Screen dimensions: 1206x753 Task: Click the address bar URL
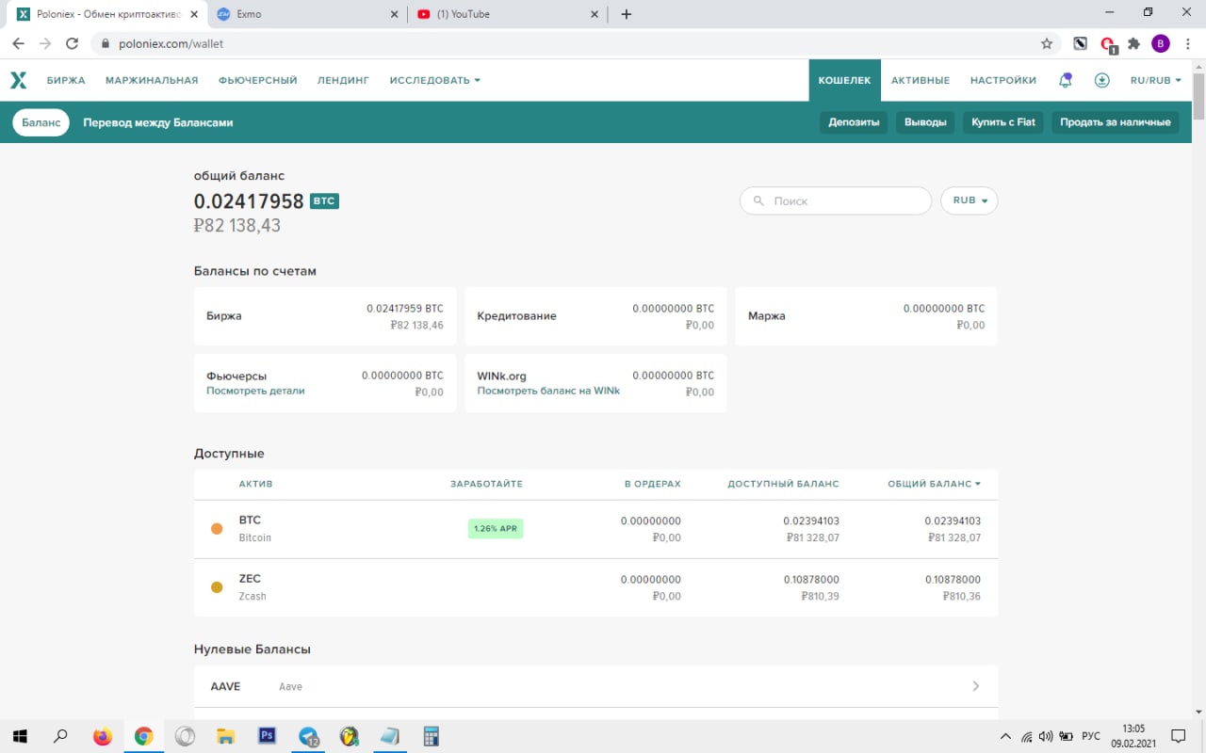171,43
